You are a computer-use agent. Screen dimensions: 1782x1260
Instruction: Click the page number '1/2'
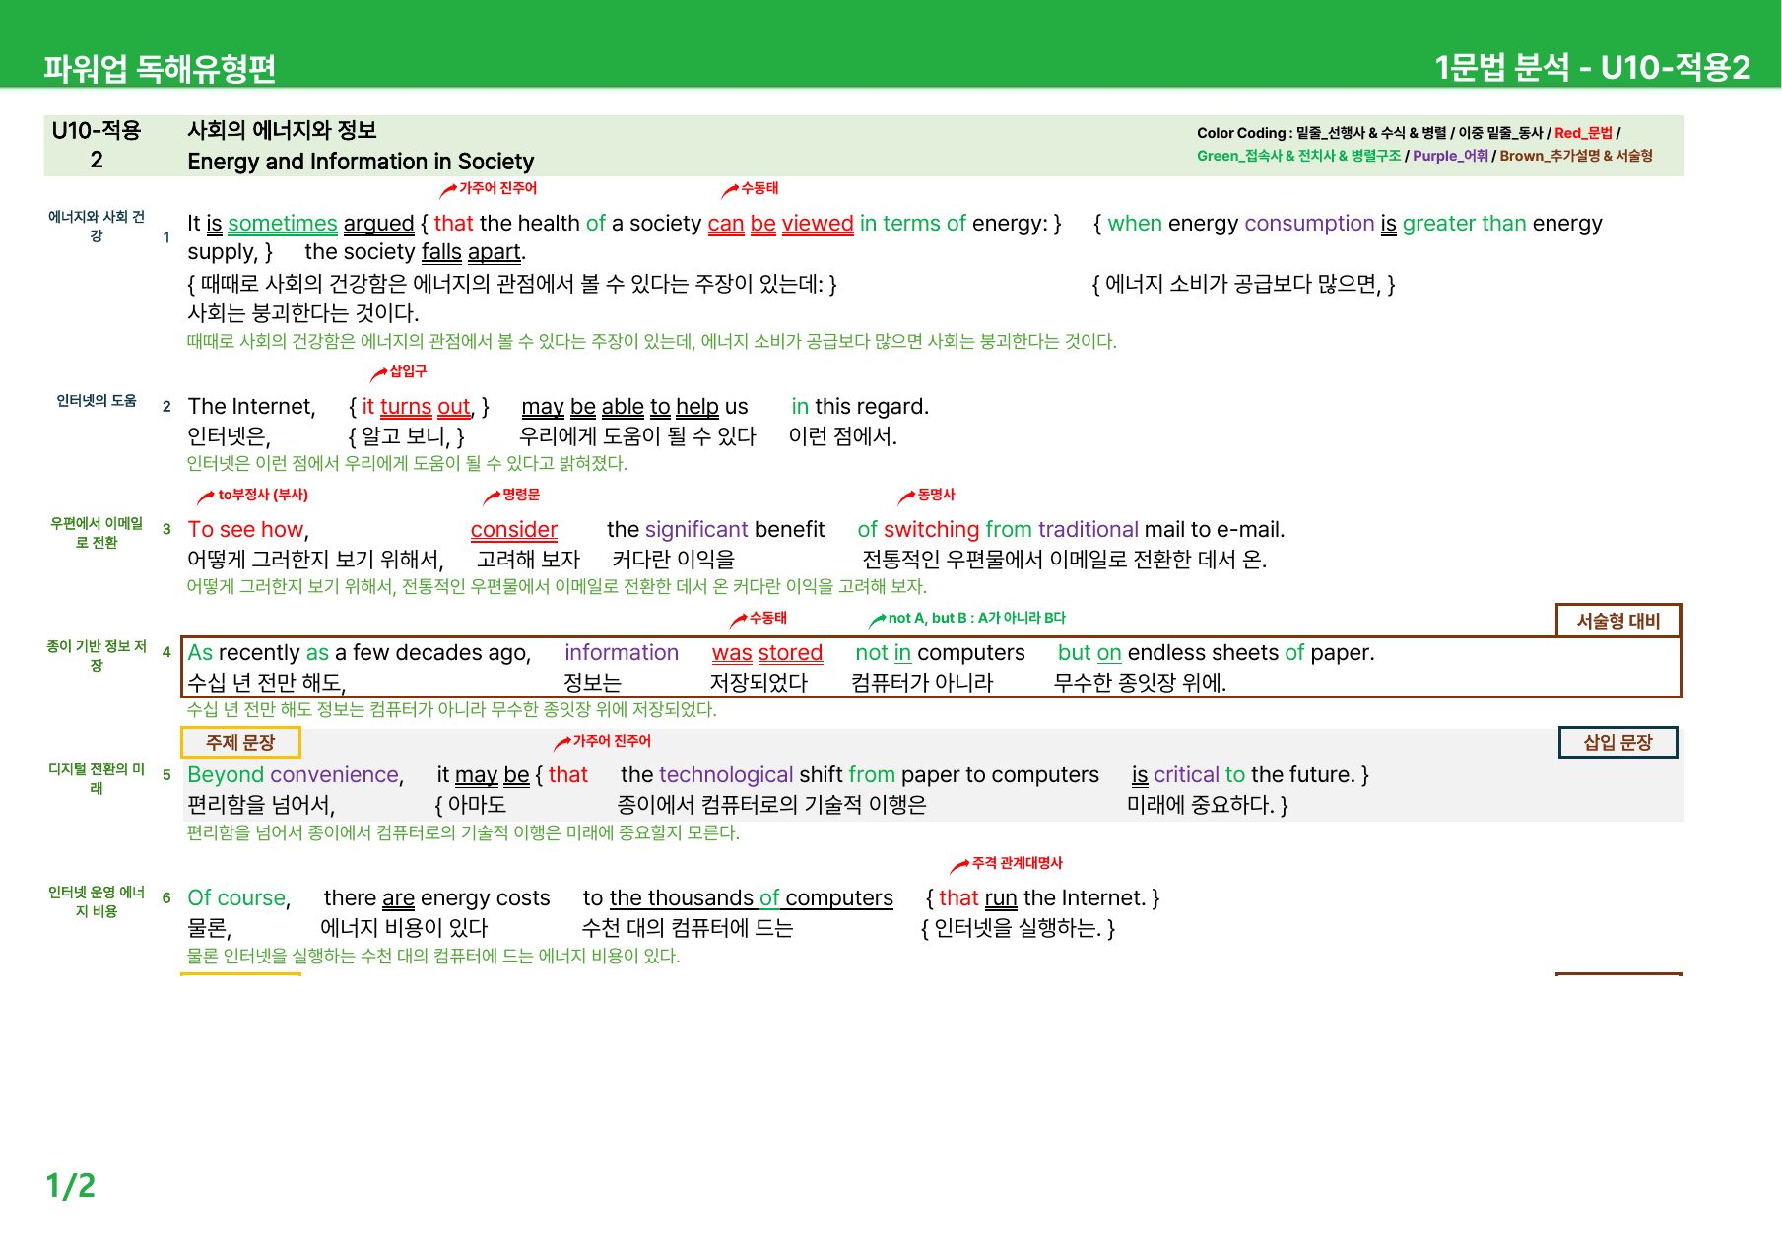click(x=71, y=1185)
